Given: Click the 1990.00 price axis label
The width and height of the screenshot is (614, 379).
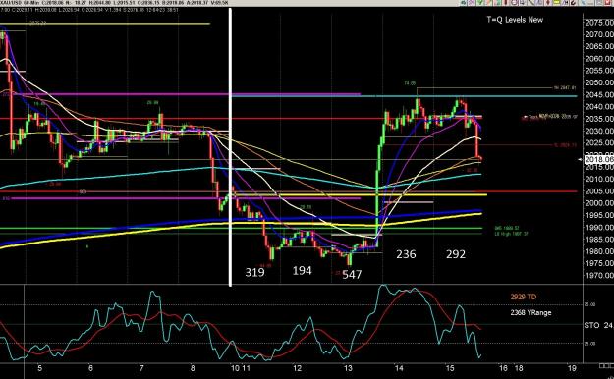Looking at the screenshot, I should click(x=599, y=227).
